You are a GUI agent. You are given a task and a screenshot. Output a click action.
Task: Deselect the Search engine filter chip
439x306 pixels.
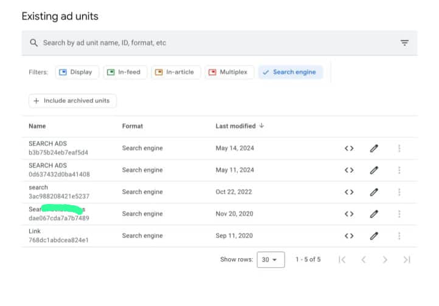[x=290, y=72]
